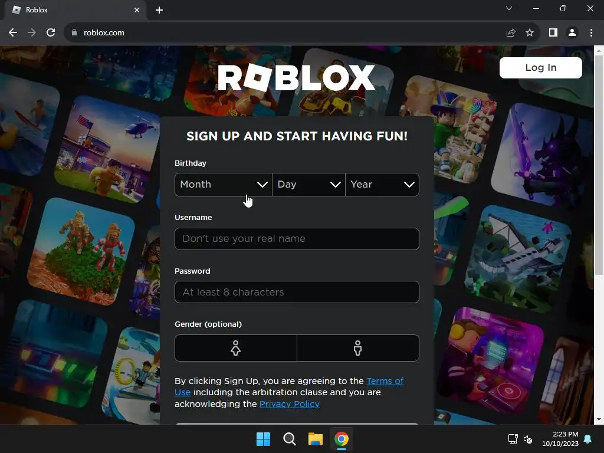This screenshot has height=453, width=604.
Task: Select the female gender option
Action: [236, 348]
